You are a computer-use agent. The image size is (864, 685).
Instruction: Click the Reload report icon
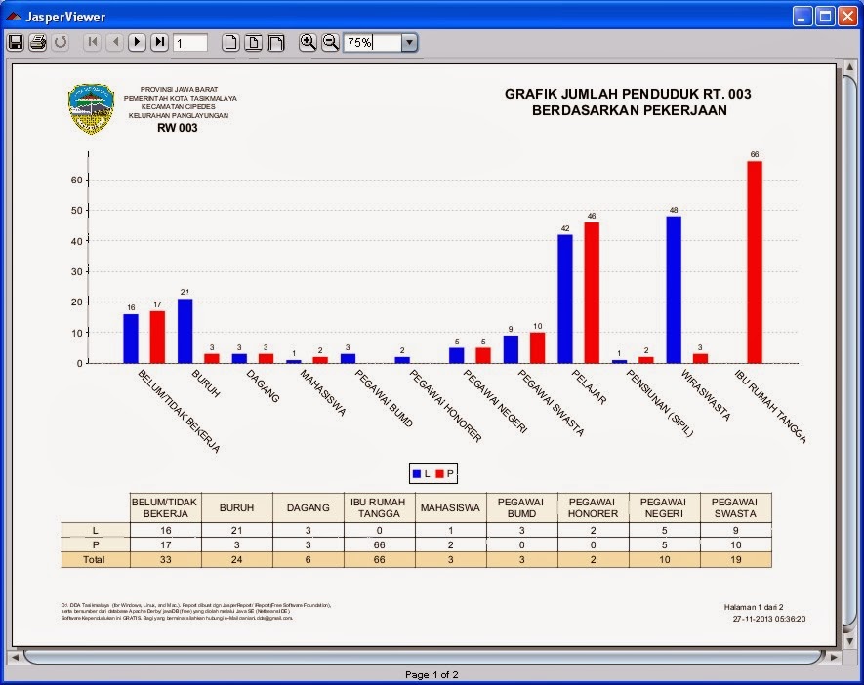61,42
